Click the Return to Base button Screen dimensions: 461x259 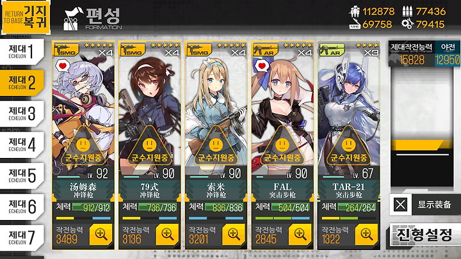point(26,17)
